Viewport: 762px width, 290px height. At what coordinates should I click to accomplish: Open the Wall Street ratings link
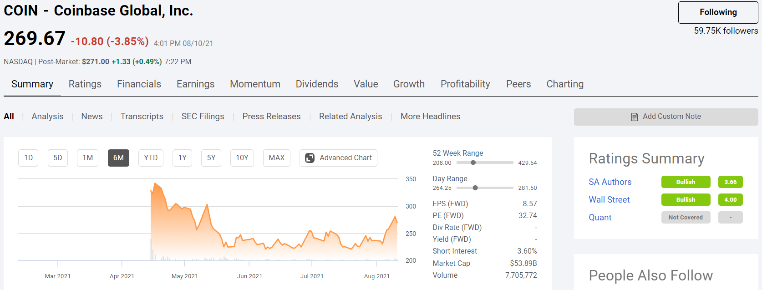tap(609, 200)
